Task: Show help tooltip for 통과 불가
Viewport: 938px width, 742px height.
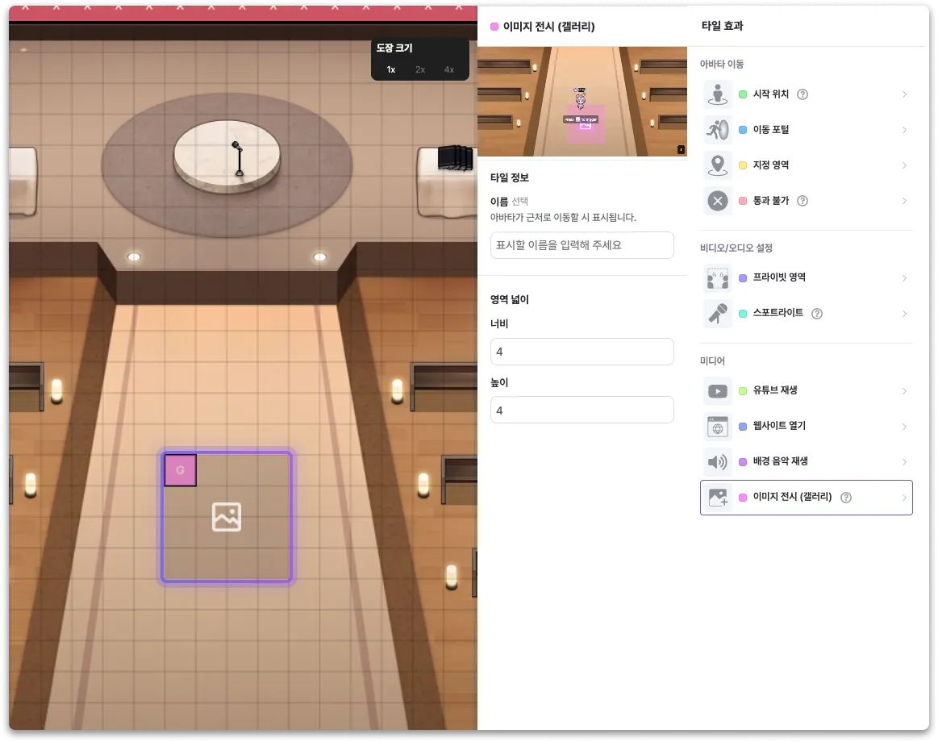Action: tap(803, 201)
